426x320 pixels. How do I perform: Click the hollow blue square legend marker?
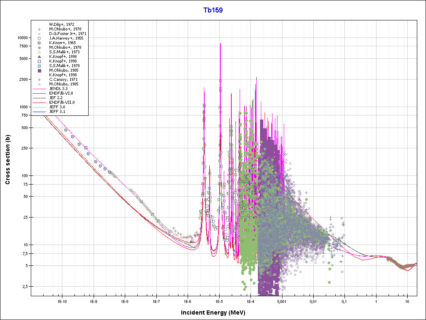pyautogui.click(x=39, y=61)
